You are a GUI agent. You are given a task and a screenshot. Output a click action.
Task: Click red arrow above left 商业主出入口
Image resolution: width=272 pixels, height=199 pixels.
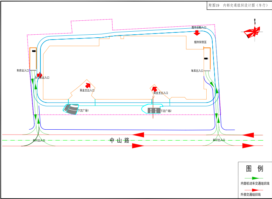pos(88,85)
